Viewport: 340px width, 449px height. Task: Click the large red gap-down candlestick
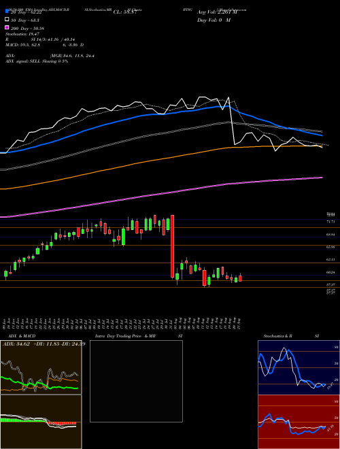(x=172, y=246)
